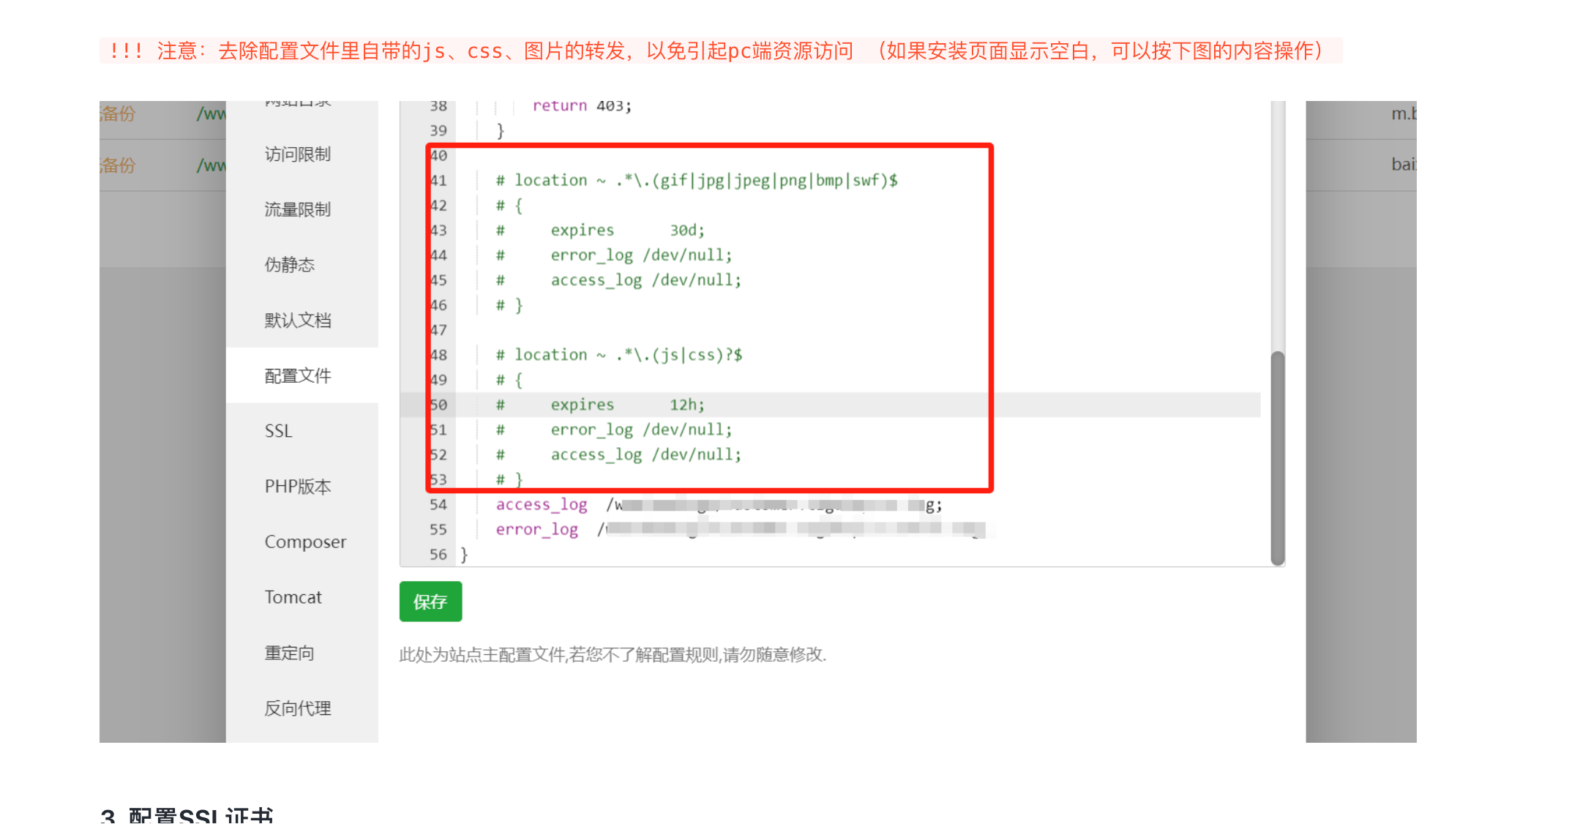The image size is (1569, 824).
Task: Click the return 403 line in editor
Action: [x=582, y=106]
